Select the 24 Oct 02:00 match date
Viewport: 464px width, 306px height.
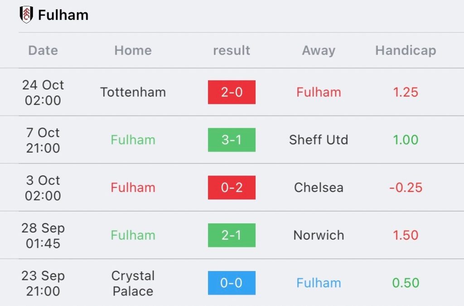(x=43, y=93)
